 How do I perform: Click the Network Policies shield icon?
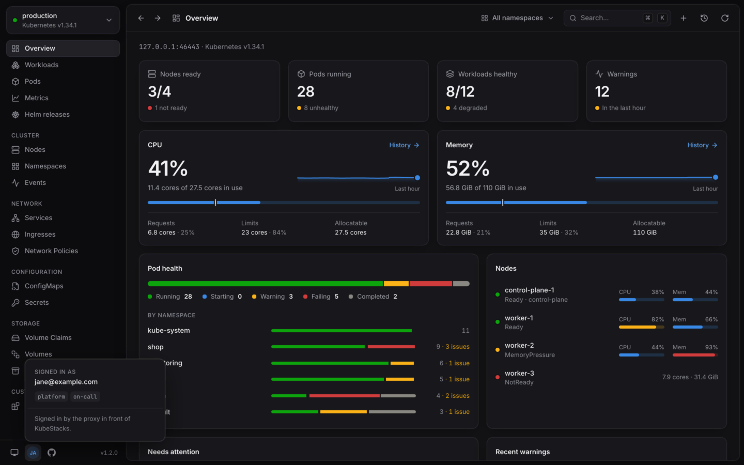pos(16,251)
